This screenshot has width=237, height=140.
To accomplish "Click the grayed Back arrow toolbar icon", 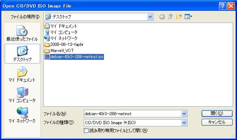I will (x=162, y=17).
